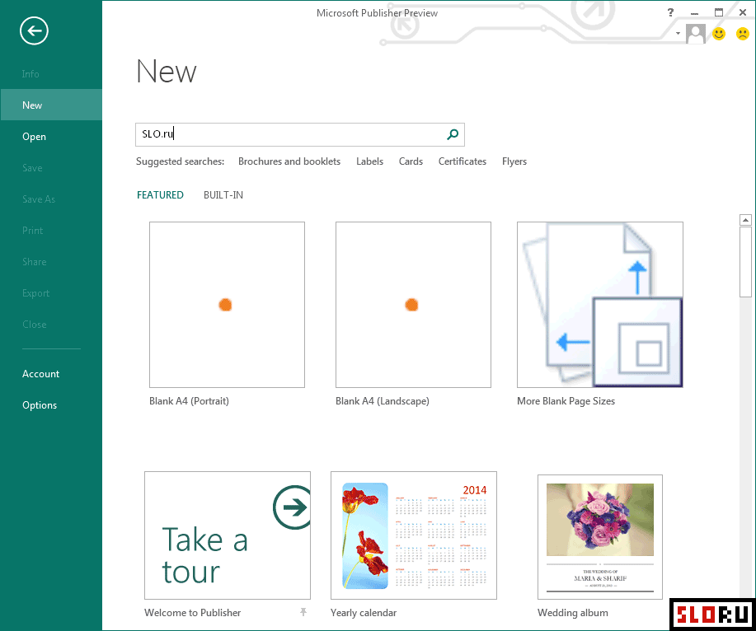The image size is (756, 631).
Task: Click the search magnifier icon
Action: pos(453,134)
